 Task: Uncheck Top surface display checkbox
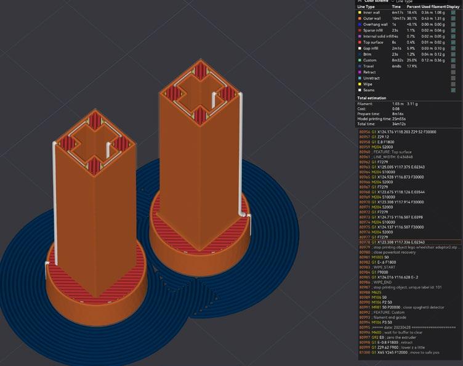[453, 43]
